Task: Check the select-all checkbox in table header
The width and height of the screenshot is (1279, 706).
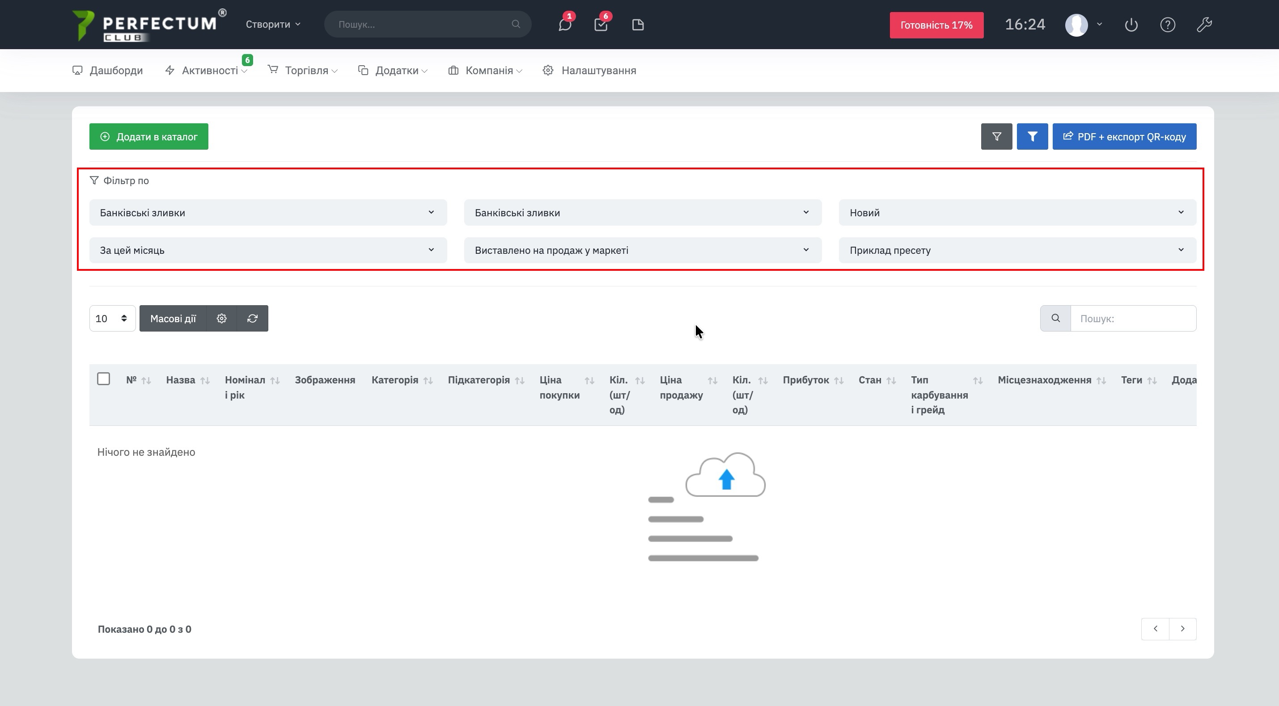Action: 103,379
